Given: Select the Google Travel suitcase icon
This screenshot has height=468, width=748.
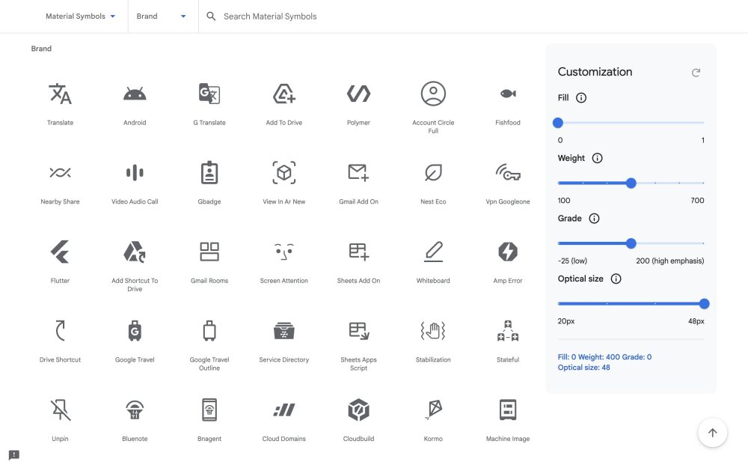Looking at the screenshot, I should tap(135, 331).
